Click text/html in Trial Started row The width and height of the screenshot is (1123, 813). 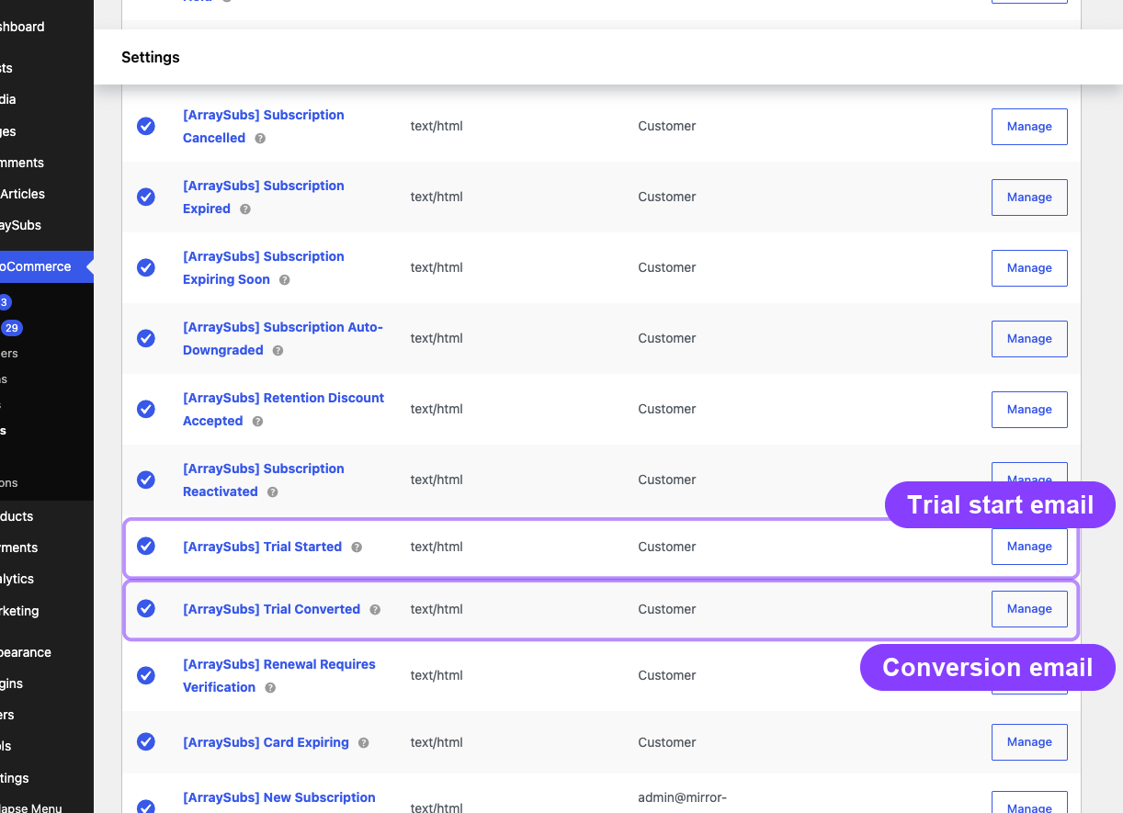pos(437,547)
